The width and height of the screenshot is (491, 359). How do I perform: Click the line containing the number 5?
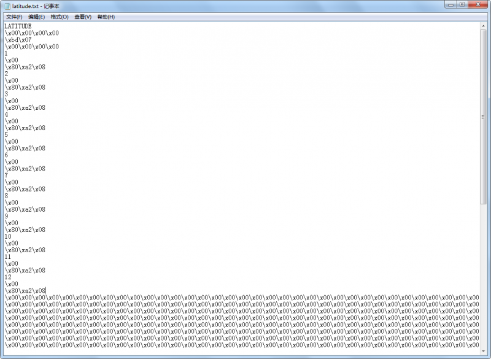[x=6, y=134]
